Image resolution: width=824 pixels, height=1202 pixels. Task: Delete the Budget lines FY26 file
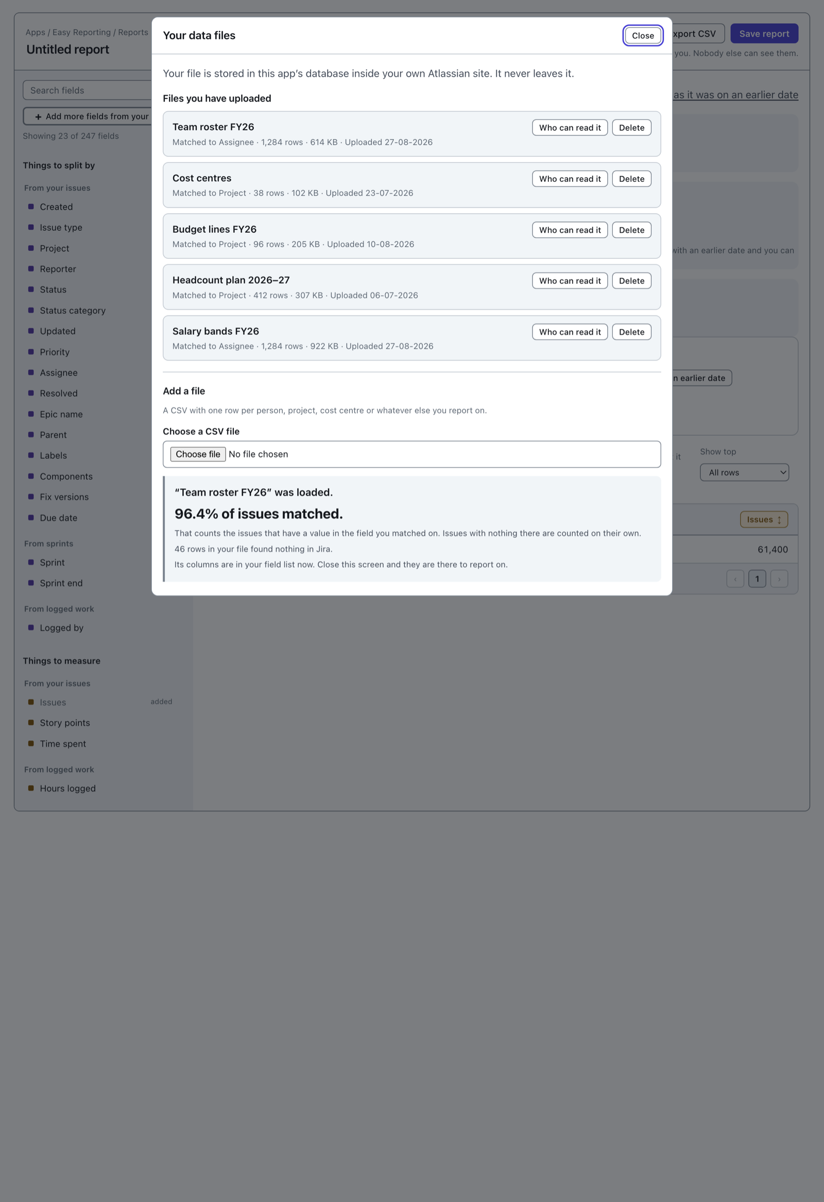tap(631, 230)
